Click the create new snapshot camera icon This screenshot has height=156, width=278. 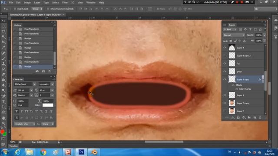tap(43, 71)
